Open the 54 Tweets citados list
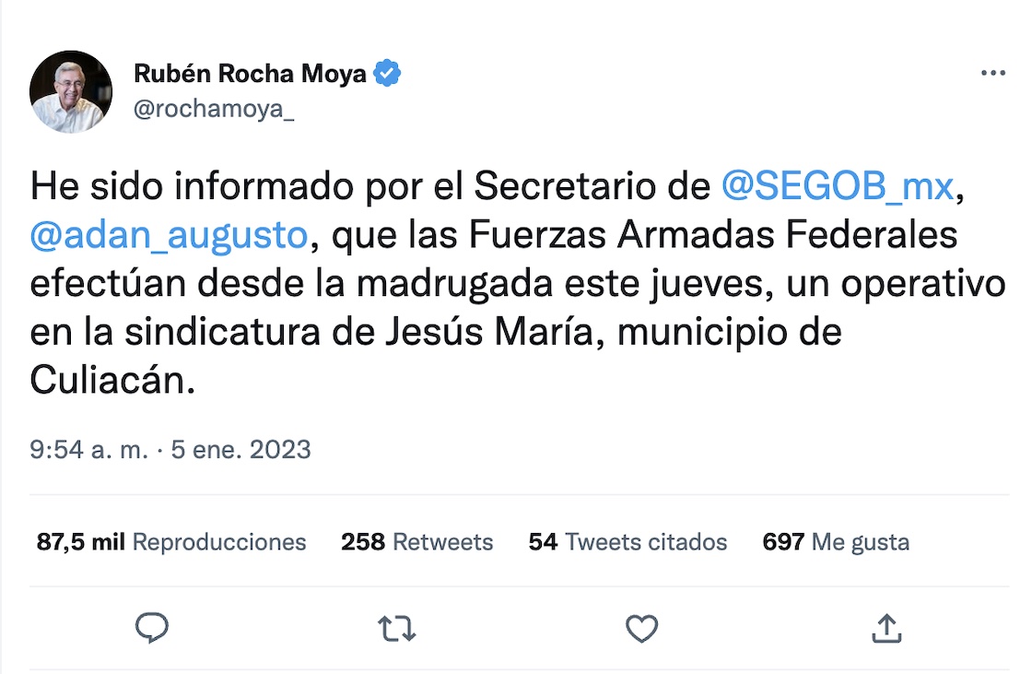Image resolution: width=1032 pixels, height=674 pixels. pos(627,542)
